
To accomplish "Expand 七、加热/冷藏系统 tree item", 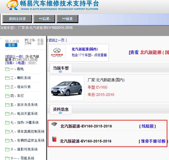I will 24,123.
